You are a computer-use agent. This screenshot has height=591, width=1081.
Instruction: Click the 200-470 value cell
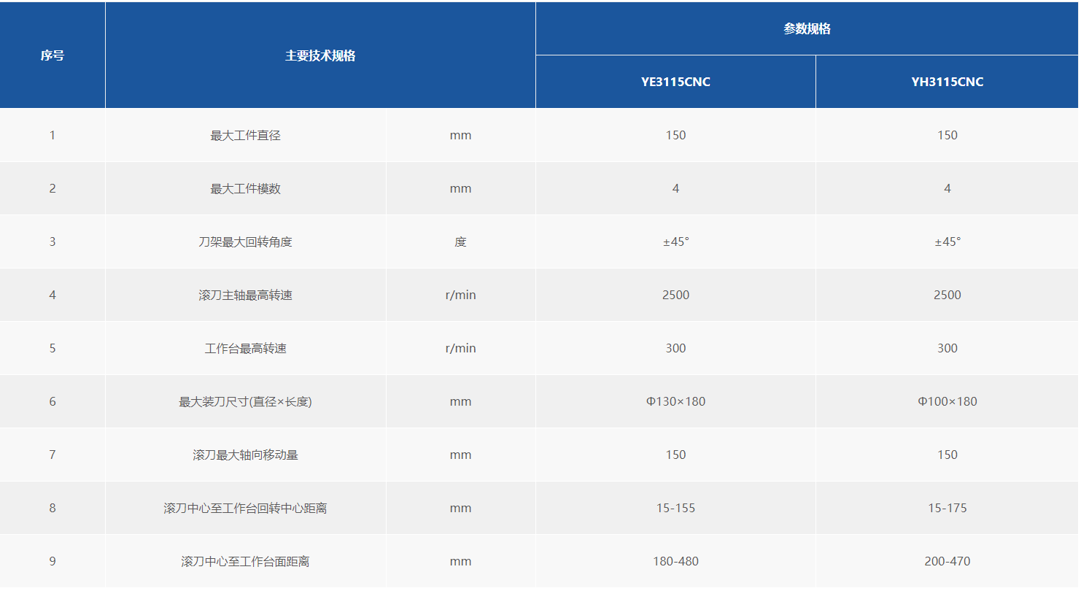click(948, 561)
